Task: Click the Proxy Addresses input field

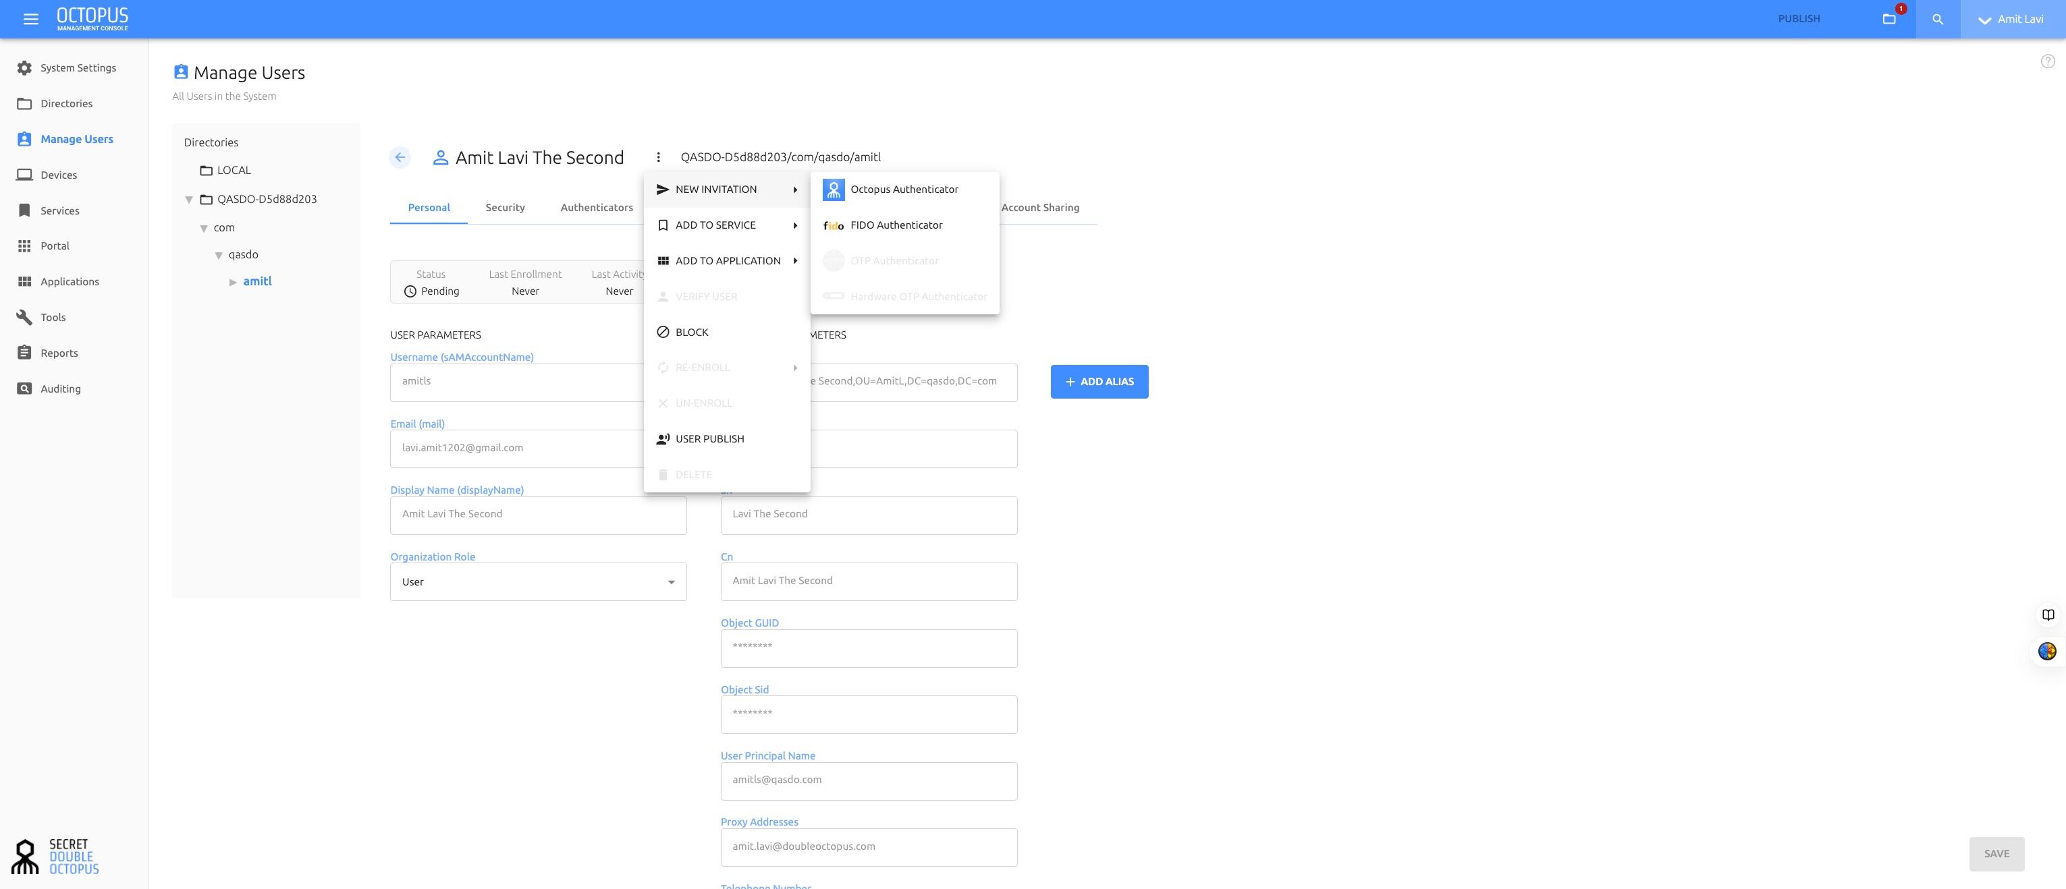Action: point(869,847)
